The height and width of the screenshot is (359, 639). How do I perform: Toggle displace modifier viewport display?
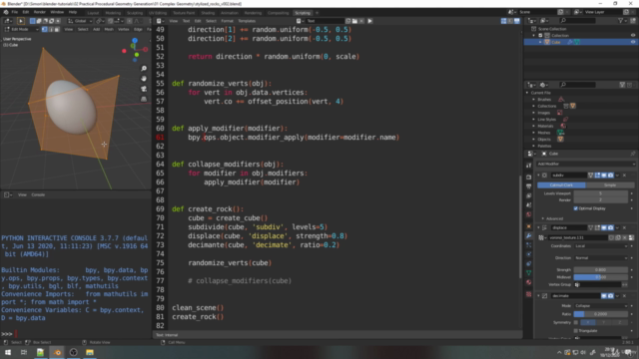[x=604, y=228]
